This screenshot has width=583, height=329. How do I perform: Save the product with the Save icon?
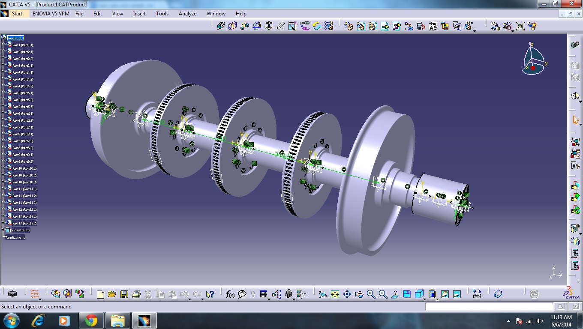tap(124, 294)
